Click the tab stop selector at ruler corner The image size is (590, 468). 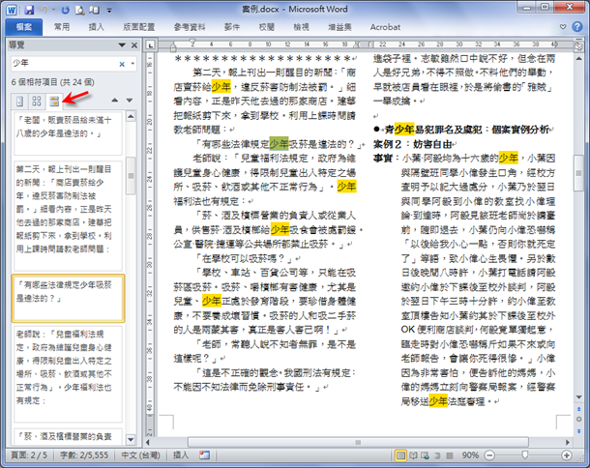(151, 45)
